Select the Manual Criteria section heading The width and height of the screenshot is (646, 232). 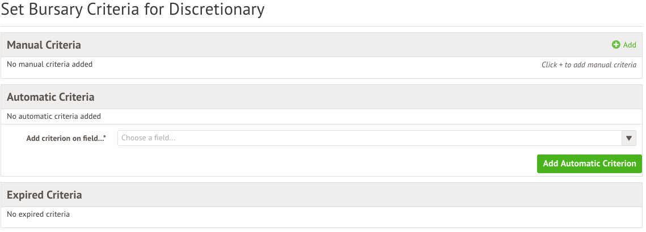click(x=44, y=45)
